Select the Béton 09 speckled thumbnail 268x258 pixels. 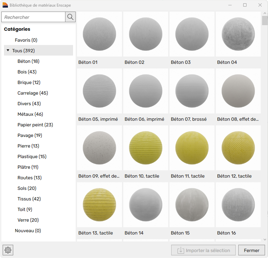click(99, 148)
